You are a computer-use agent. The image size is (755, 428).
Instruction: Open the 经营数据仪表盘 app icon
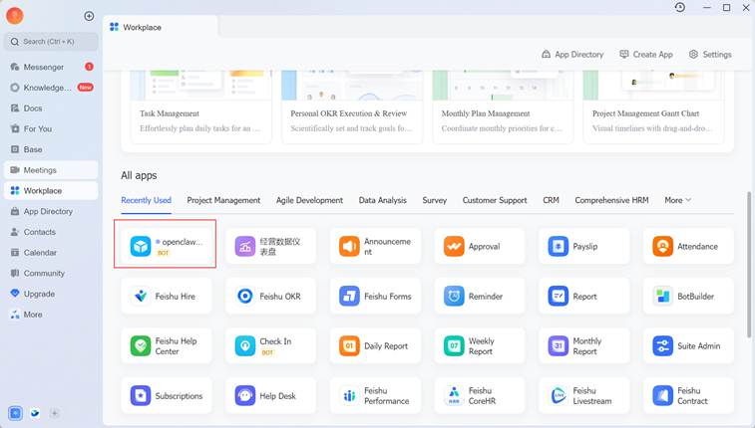click(x=245, y=247)
